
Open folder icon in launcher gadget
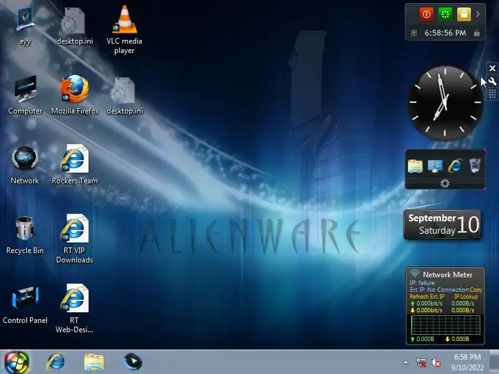415,166
